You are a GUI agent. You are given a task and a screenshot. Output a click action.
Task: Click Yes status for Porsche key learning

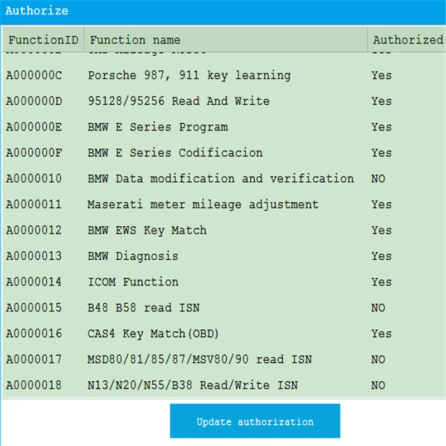click(x=381, y=75)
